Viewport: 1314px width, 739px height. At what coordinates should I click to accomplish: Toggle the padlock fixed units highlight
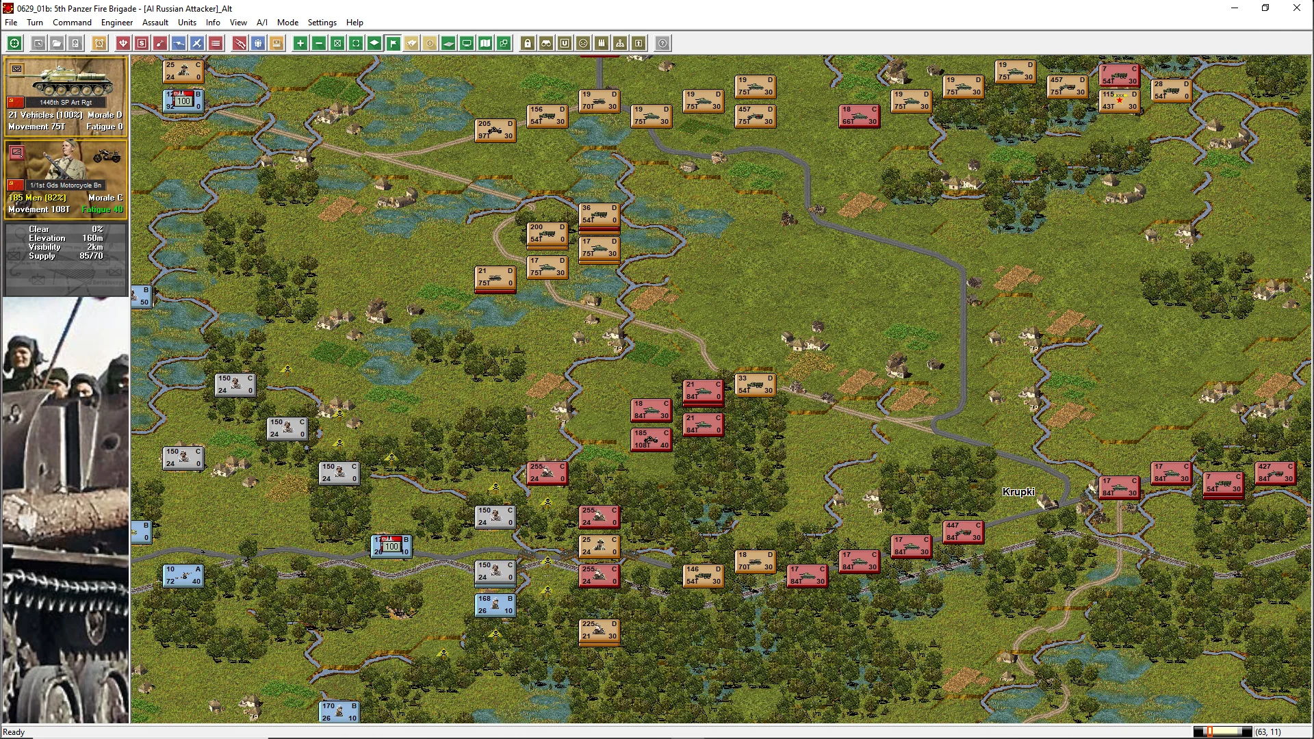528,43
